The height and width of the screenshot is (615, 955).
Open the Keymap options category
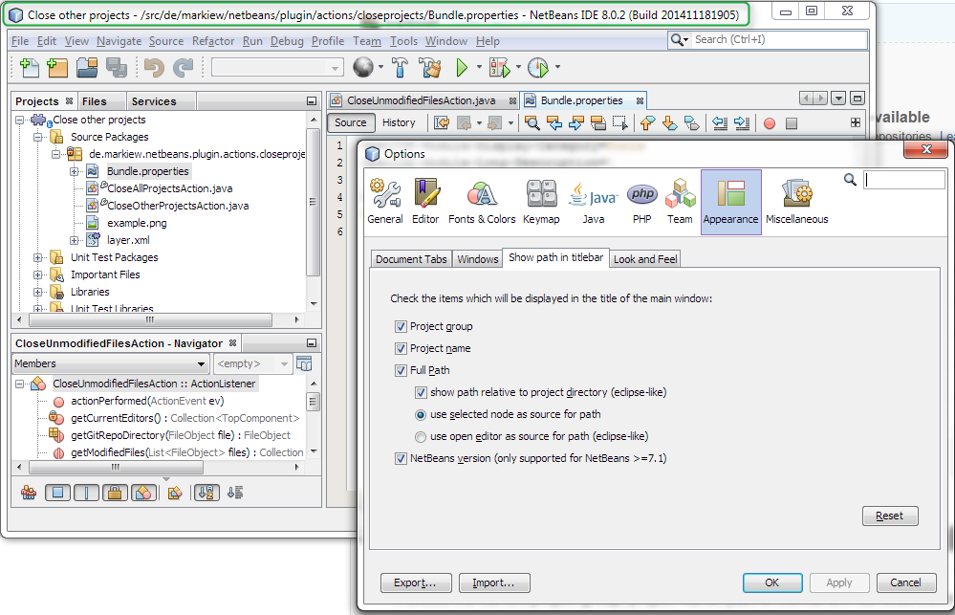point(541,201)
